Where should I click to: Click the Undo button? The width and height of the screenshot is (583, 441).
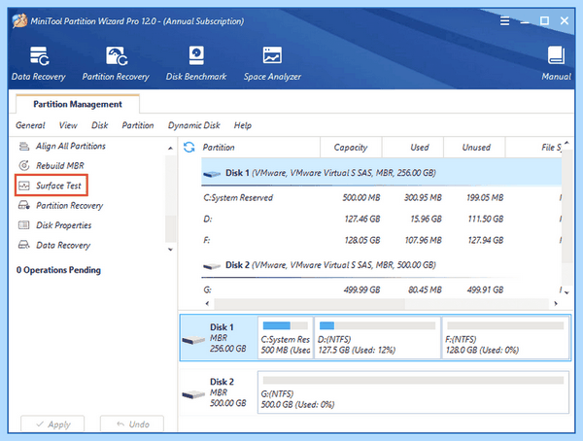click(x=132, y=424)
